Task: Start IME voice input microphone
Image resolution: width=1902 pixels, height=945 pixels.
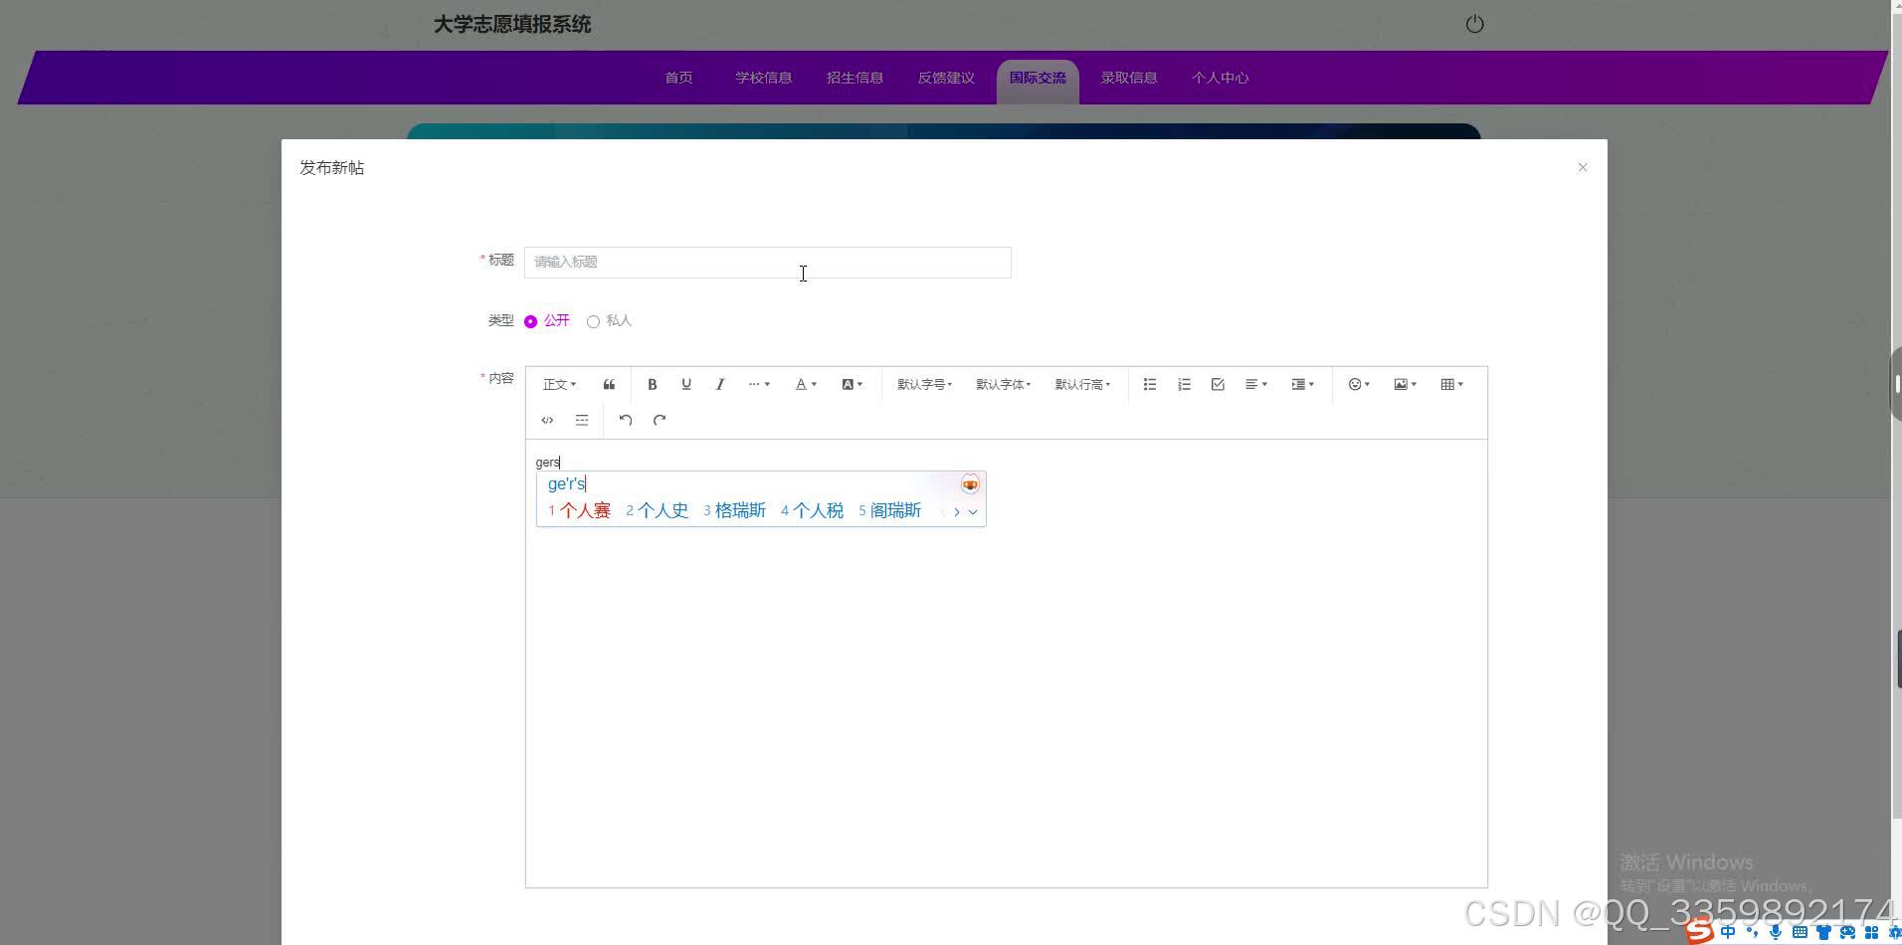Action: [1776, 932]
